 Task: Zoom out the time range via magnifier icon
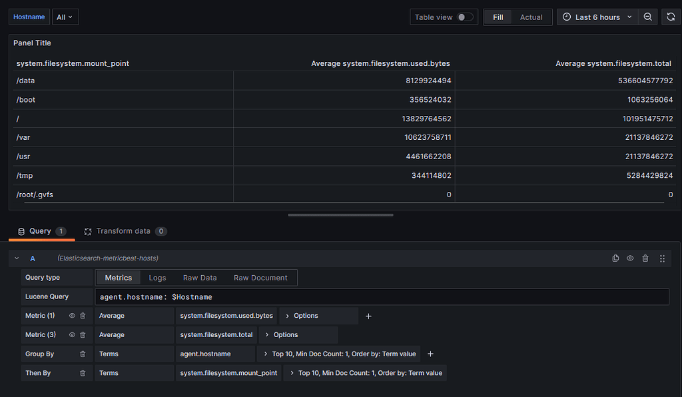[647, 17]
